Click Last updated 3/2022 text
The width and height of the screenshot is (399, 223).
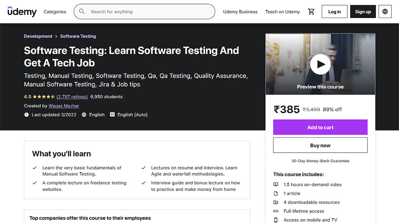click(x=54, y=115)
